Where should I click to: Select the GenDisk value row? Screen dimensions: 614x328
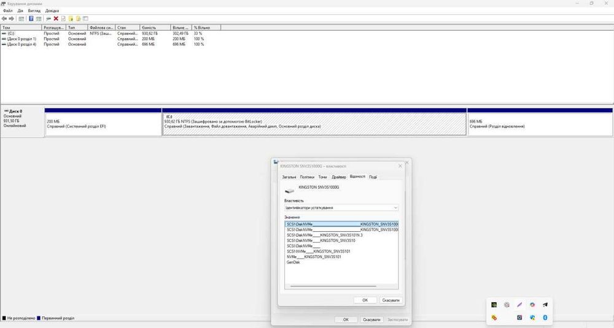click(x=293, y=262)
